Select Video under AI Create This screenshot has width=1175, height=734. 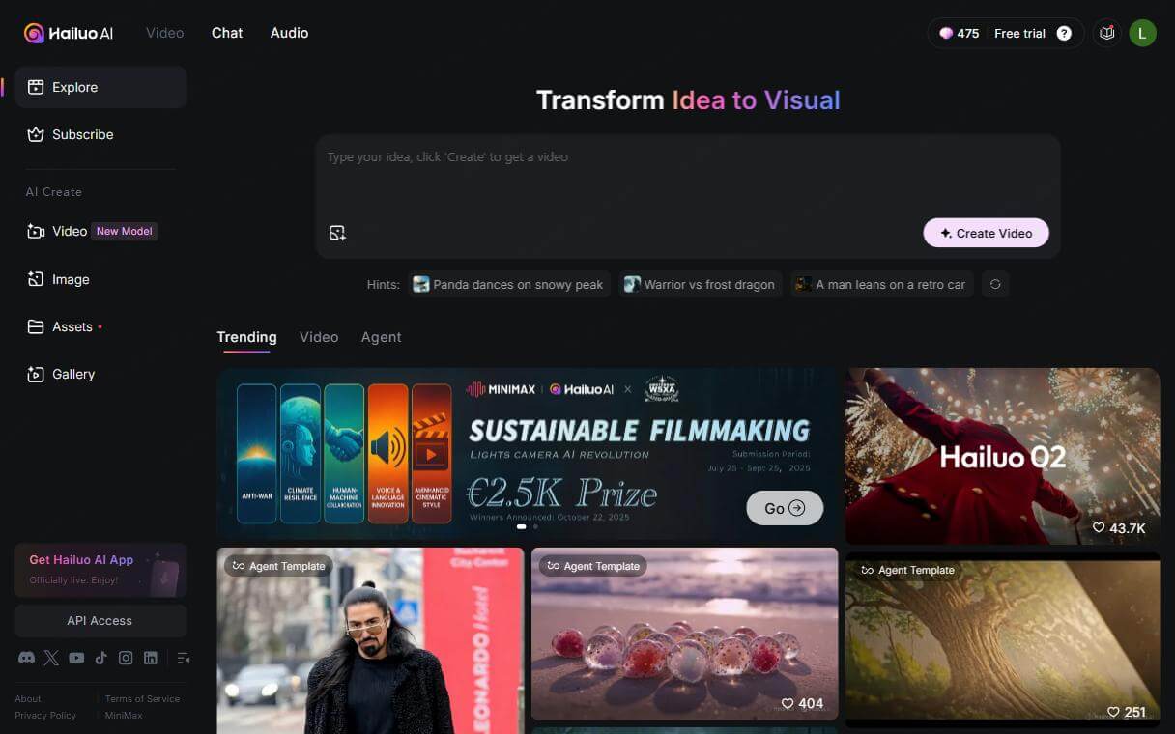pos(69,231)
